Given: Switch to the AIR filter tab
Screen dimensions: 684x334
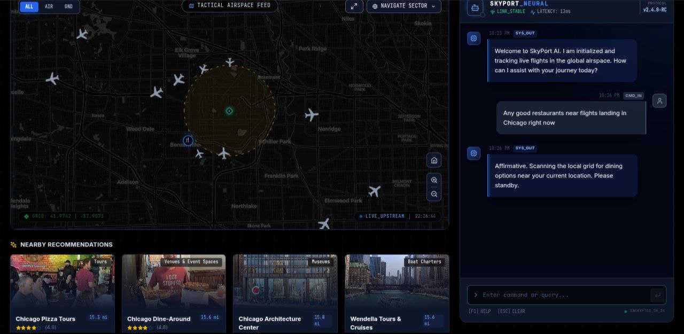Looking at the screenshot, I should click(49, 6).
